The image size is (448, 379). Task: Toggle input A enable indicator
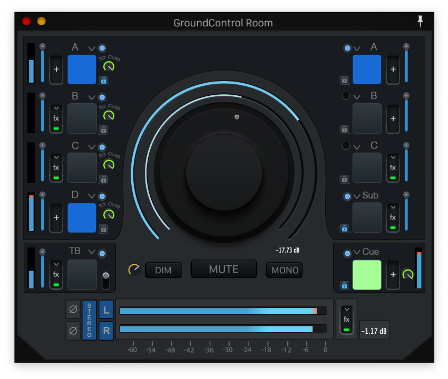tap(102, 48)
